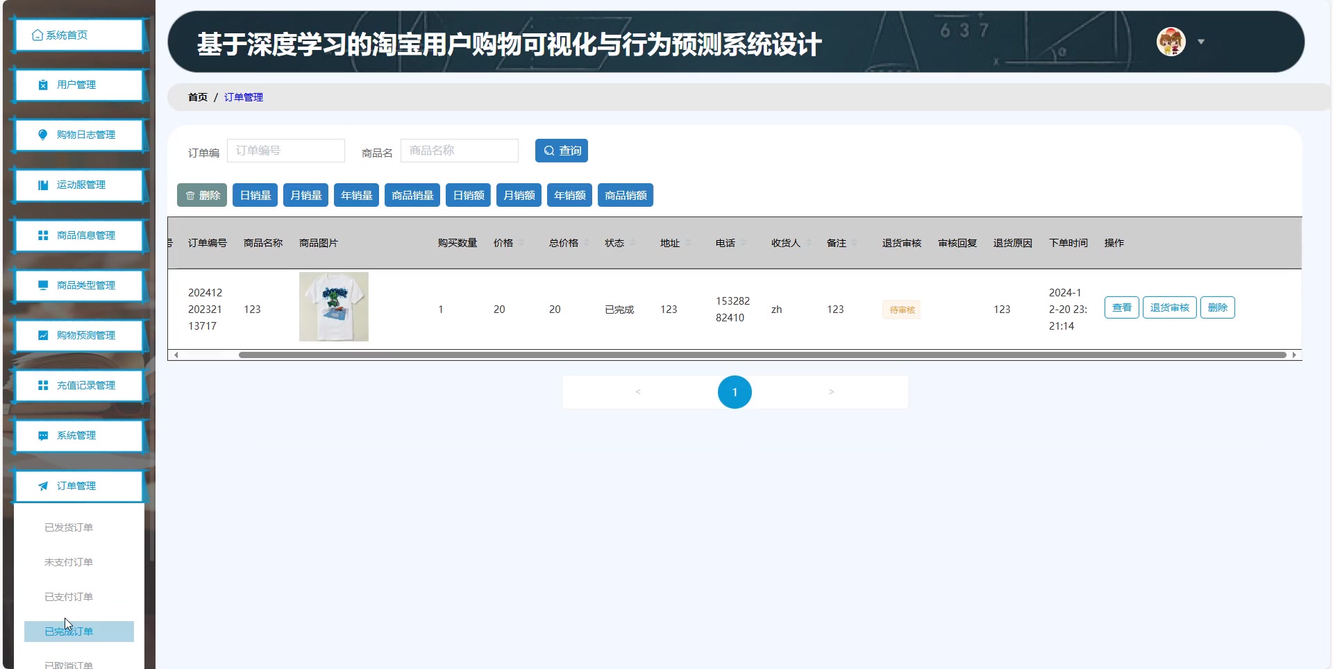Open the 商品销额 statistics
1333x669 pixels.
(626, 196)
